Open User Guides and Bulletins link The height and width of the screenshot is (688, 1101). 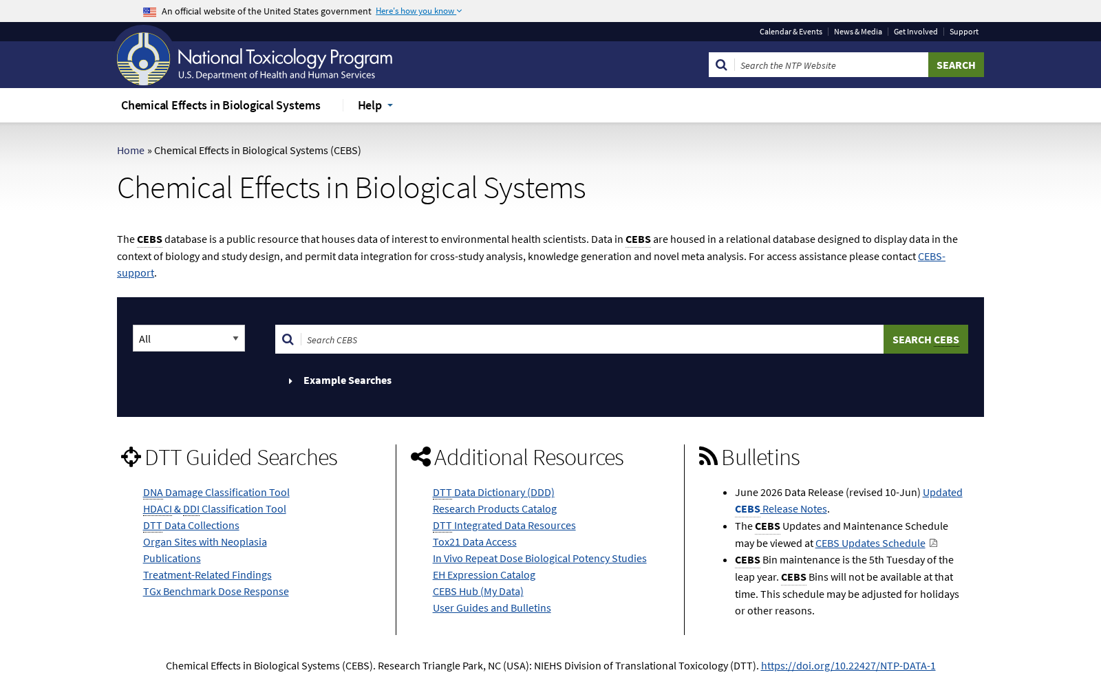click(x=492, y=608)
